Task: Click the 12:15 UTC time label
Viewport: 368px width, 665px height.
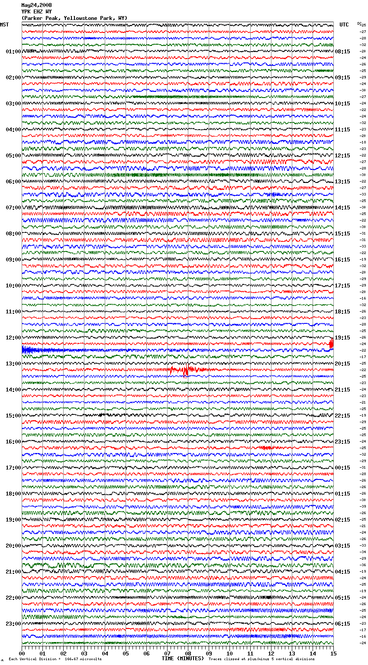Action: click(342, 156)
